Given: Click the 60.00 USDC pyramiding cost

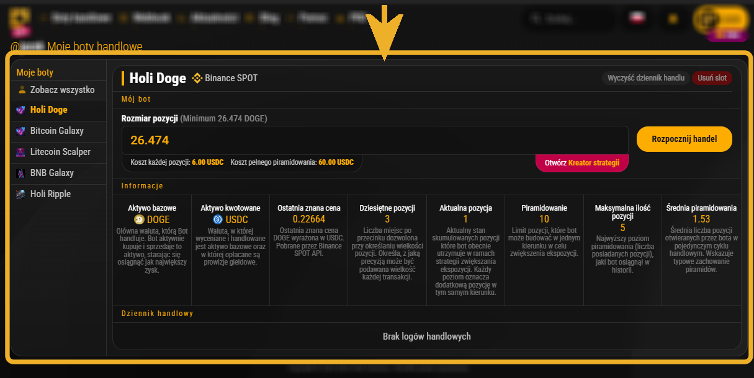Looking at the screenshot, I should (336, 162).
